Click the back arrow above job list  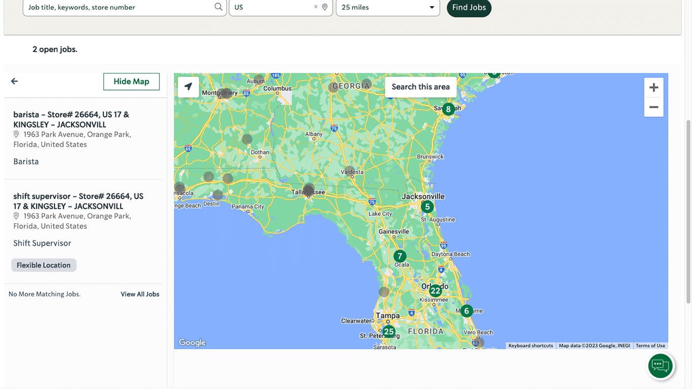[x=14, y=81]
